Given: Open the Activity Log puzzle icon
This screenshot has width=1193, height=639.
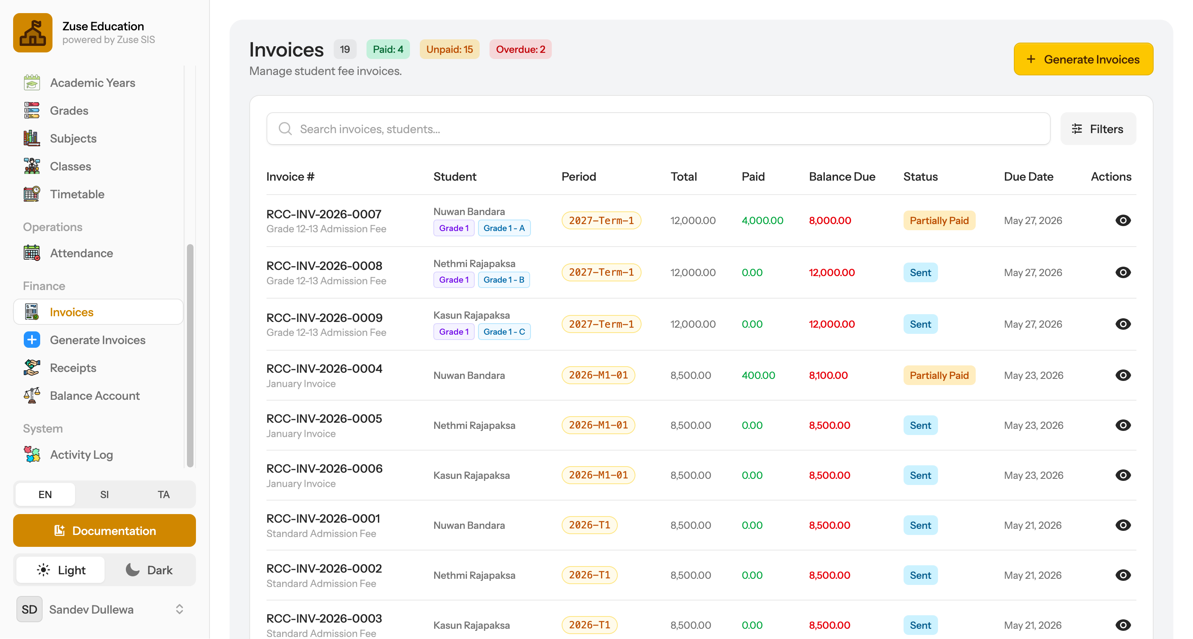Looking at the screenshot, I should point(32,454).
